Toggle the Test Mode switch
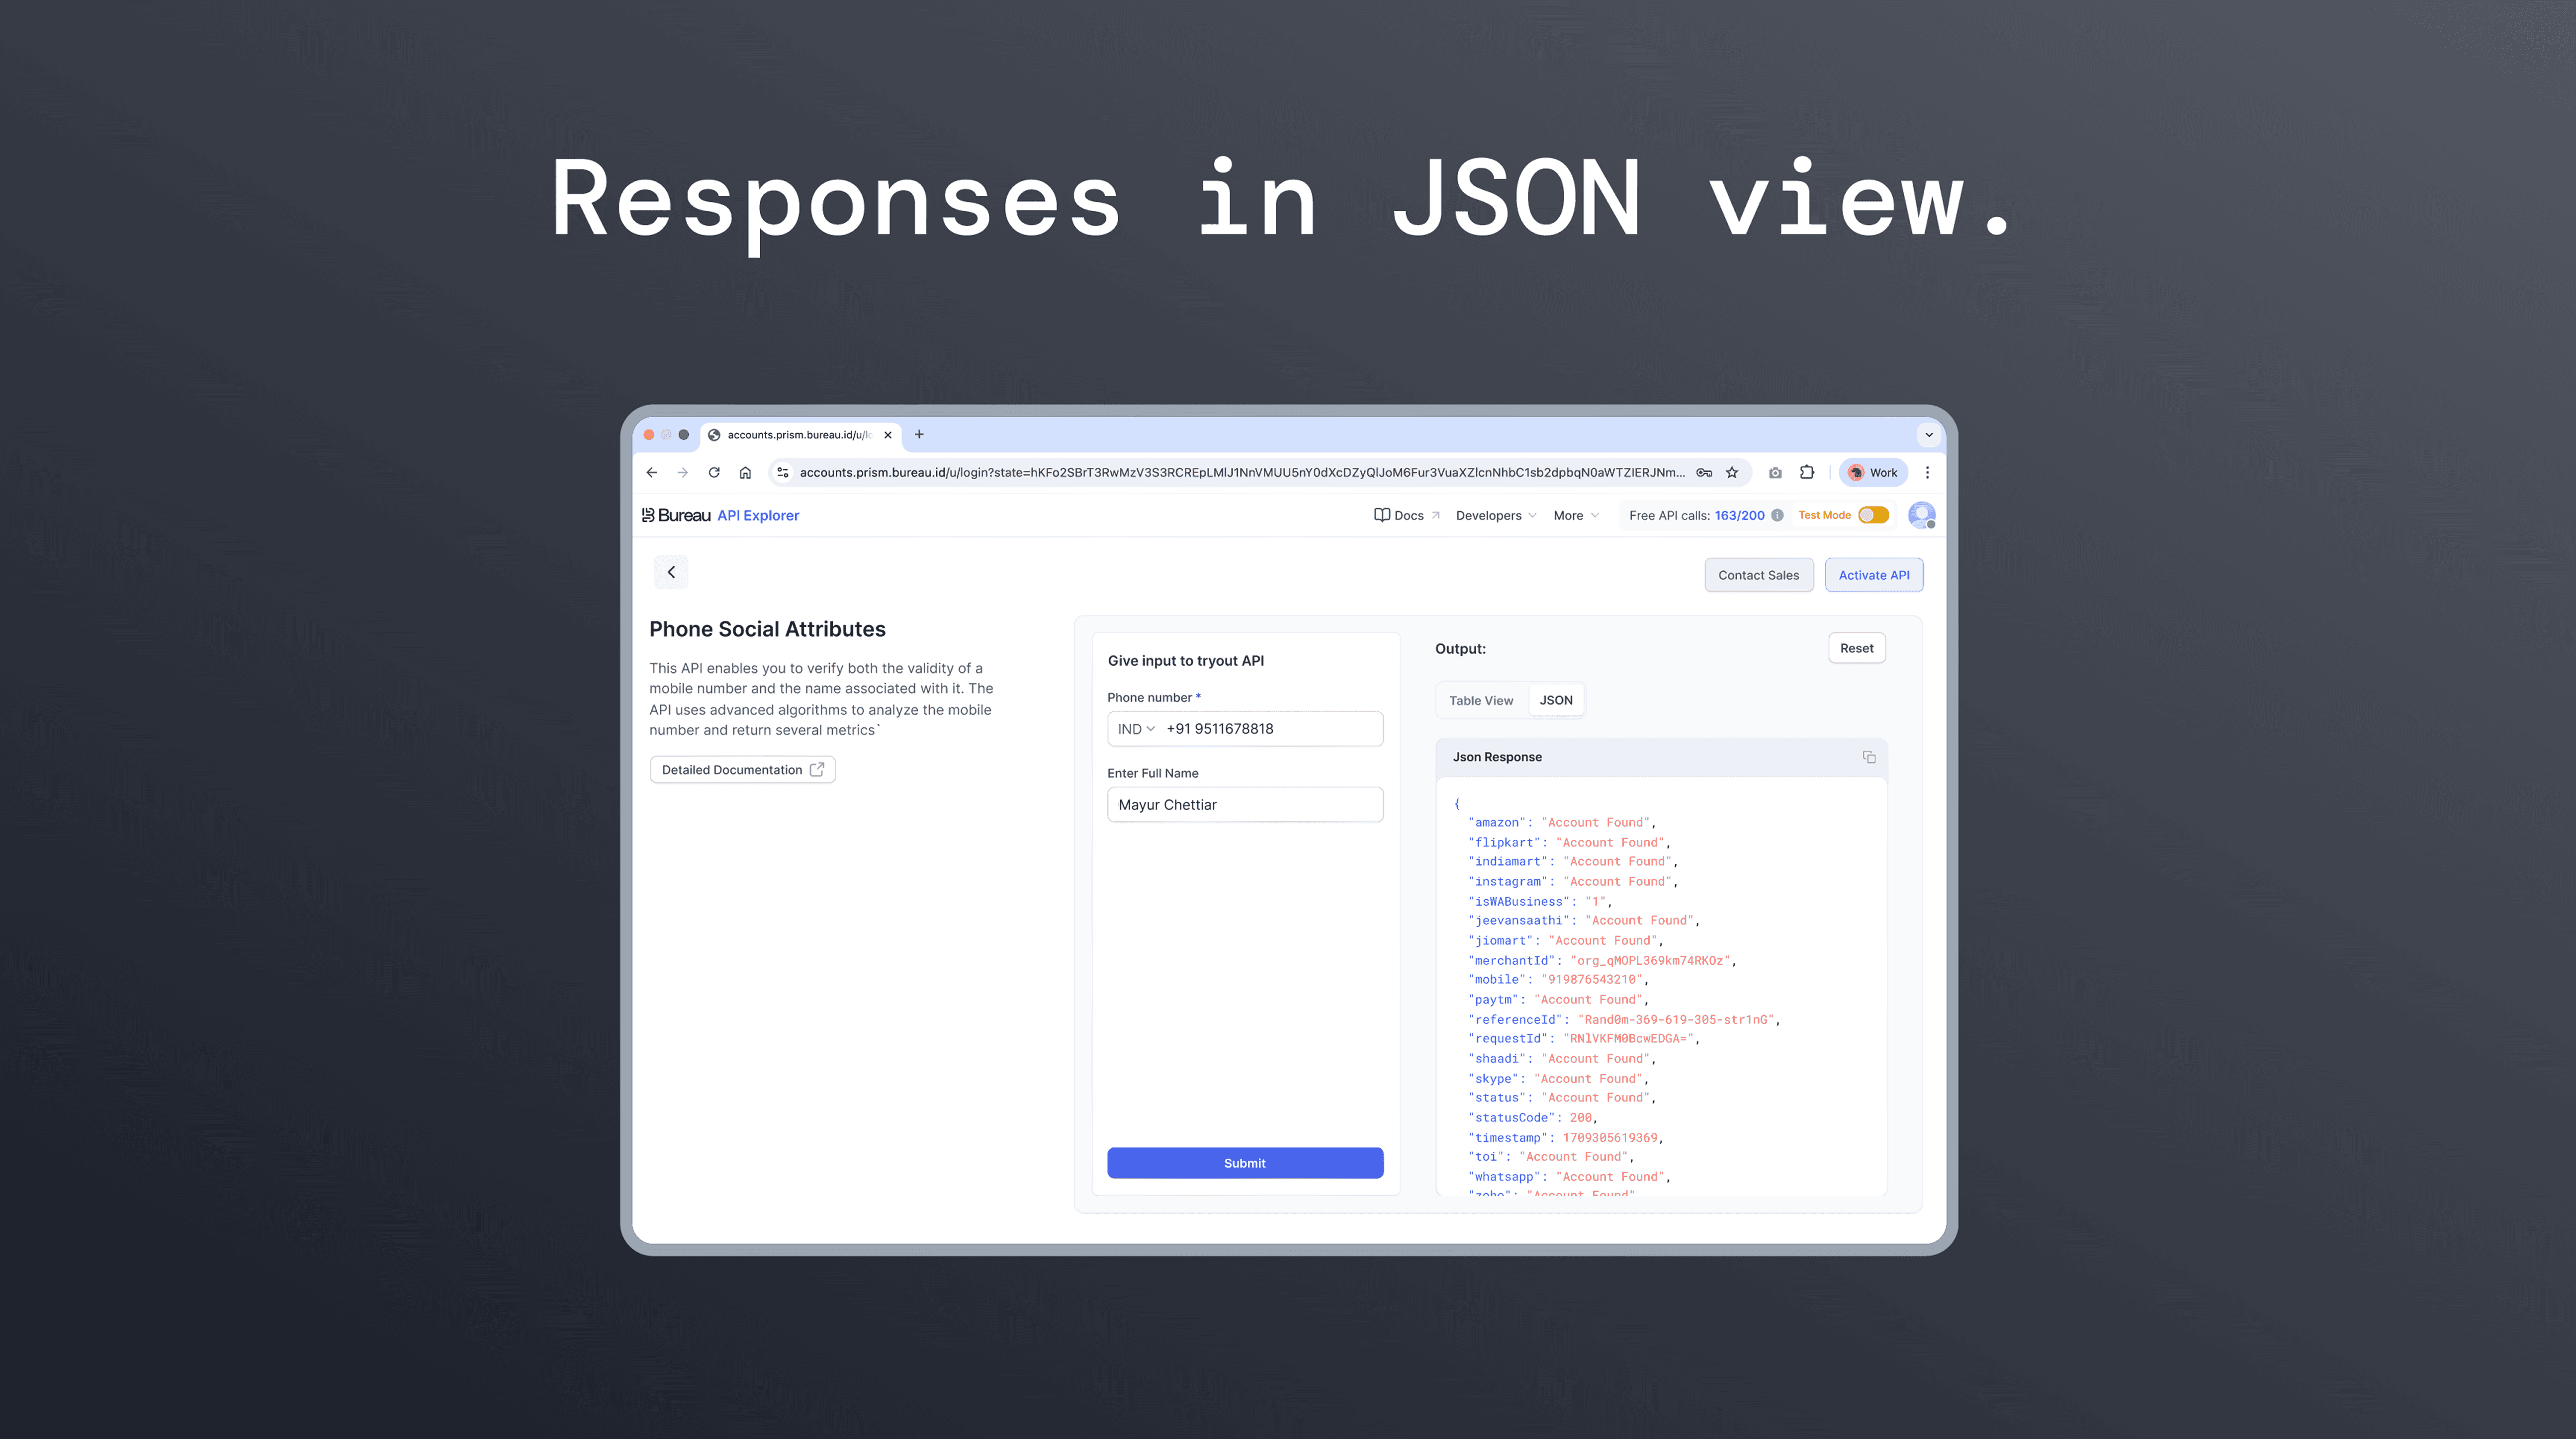Screen dimensions: 2576x1439 coord(1873,515)
